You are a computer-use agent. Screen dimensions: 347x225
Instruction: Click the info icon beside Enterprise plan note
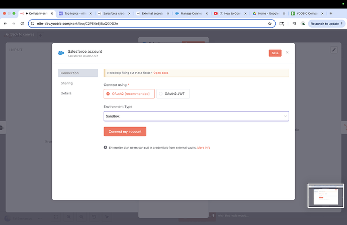pyautogui.click(x=105, y=148)
